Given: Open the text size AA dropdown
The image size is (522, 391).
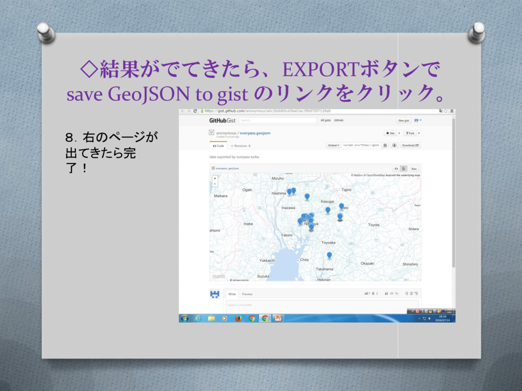Looking at the screenshot, I should pos(367,294).
